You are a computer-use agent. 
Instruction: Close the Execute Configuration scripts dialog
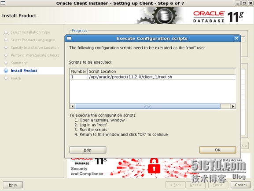(236, 39)
